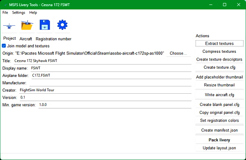This screenshot has height=160, width=246.
Task: Open the File menu
Action: (5, 13)
